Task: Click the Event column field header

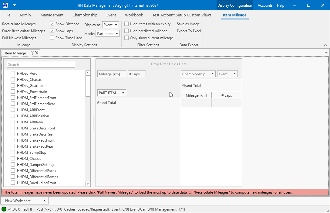Action: pyautogui.click(x=227, y=74)
